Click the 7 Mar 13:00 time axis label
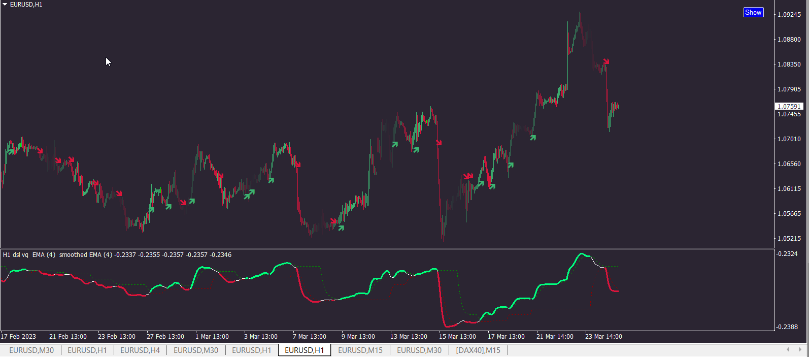This screenshot has width=809, height=357. [309, 336]
